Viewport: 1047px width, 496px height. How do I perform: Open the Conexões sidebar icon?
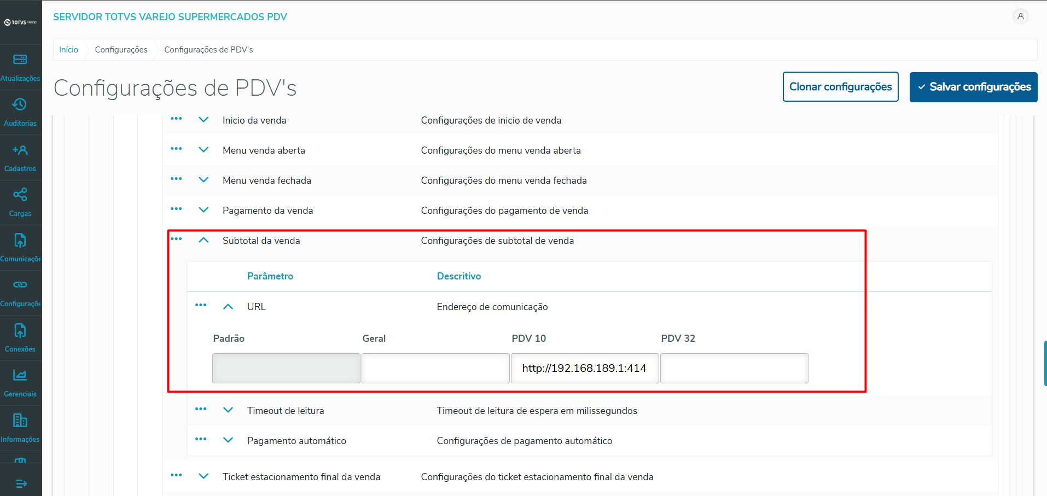click(x=20, y=330)
